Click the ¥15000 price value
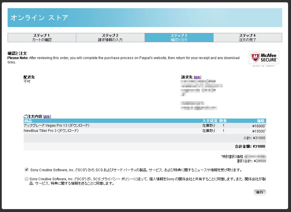Viewport: 291px width, 212px height. pos(258,131)
